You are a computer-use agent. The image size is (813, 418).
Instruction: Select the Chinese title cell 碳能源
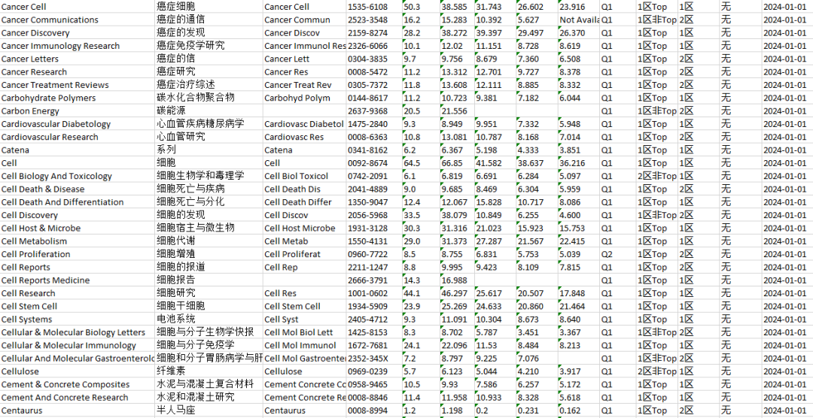tap(171, 111)
